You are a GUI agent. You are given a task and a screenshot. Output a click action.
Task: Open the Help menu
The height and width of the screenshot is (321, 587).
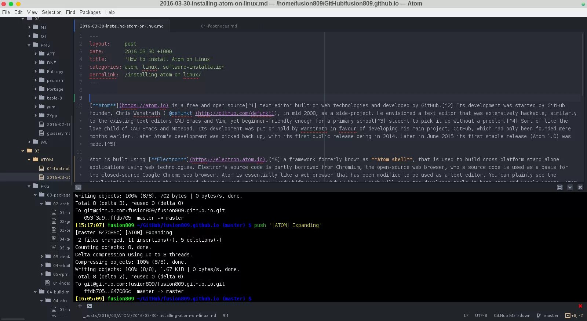[x=110, y=12]
